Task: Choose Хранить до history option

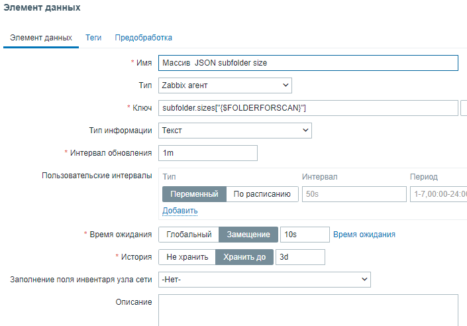Action: click(x=244, y=257)
